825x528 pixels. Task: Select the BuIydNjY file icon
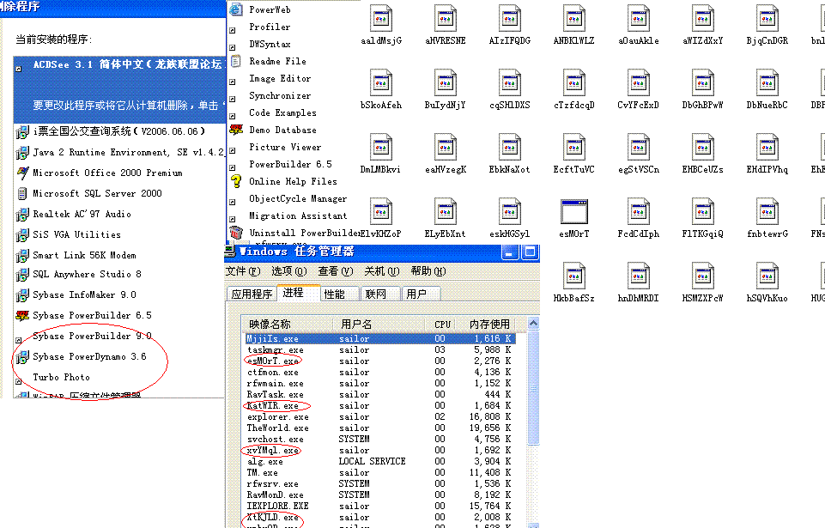coord(446,82)
